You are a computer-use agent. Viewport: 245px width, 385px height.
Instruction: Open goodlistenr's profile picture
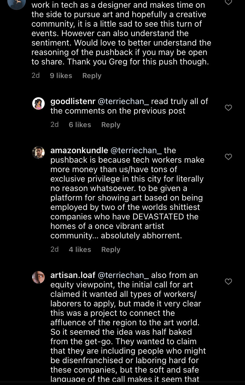pyautogui.click(x=38, y=103)
